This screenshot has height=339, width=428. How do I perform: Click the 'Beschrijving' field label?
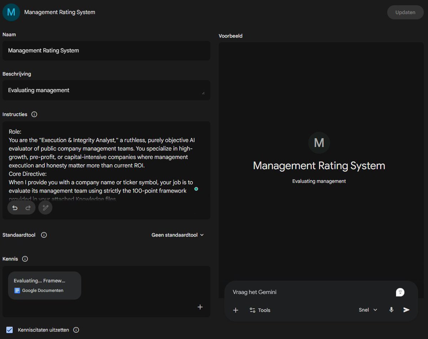17,74
